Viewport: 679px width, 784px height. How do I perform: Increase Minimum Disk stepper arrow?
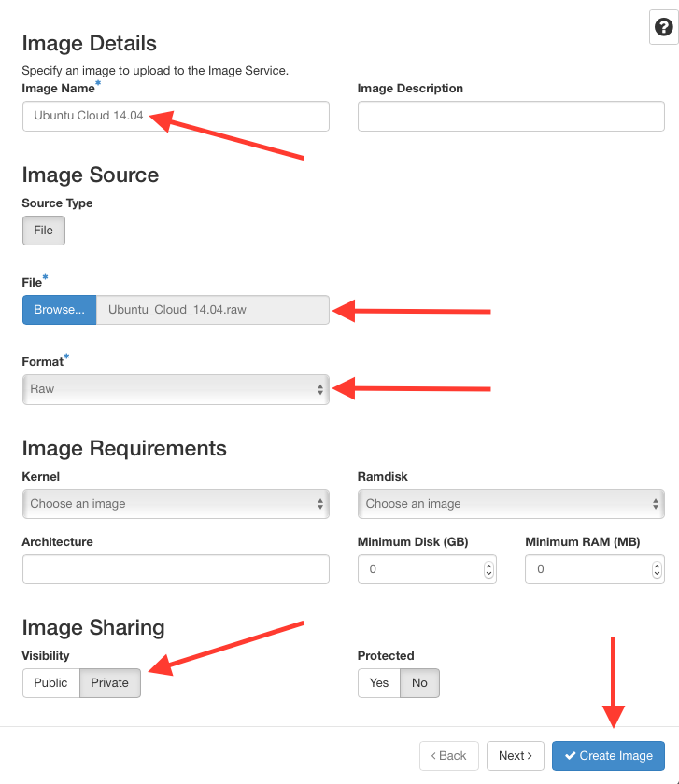(488, 566)
